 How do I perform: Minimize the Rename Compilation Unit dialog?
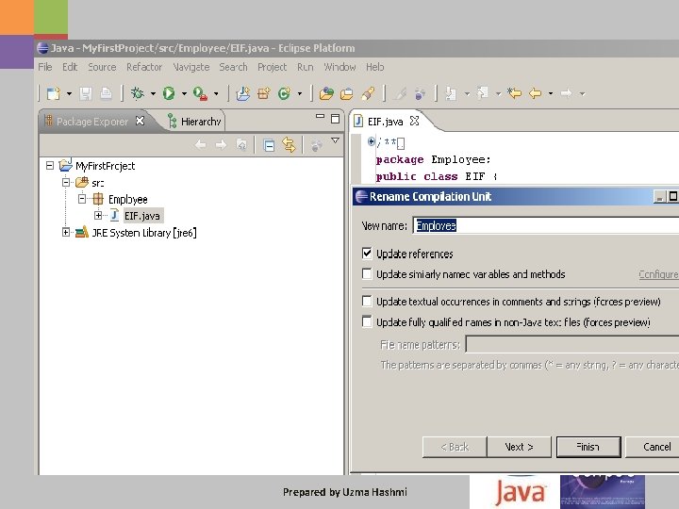click(659, 197)
